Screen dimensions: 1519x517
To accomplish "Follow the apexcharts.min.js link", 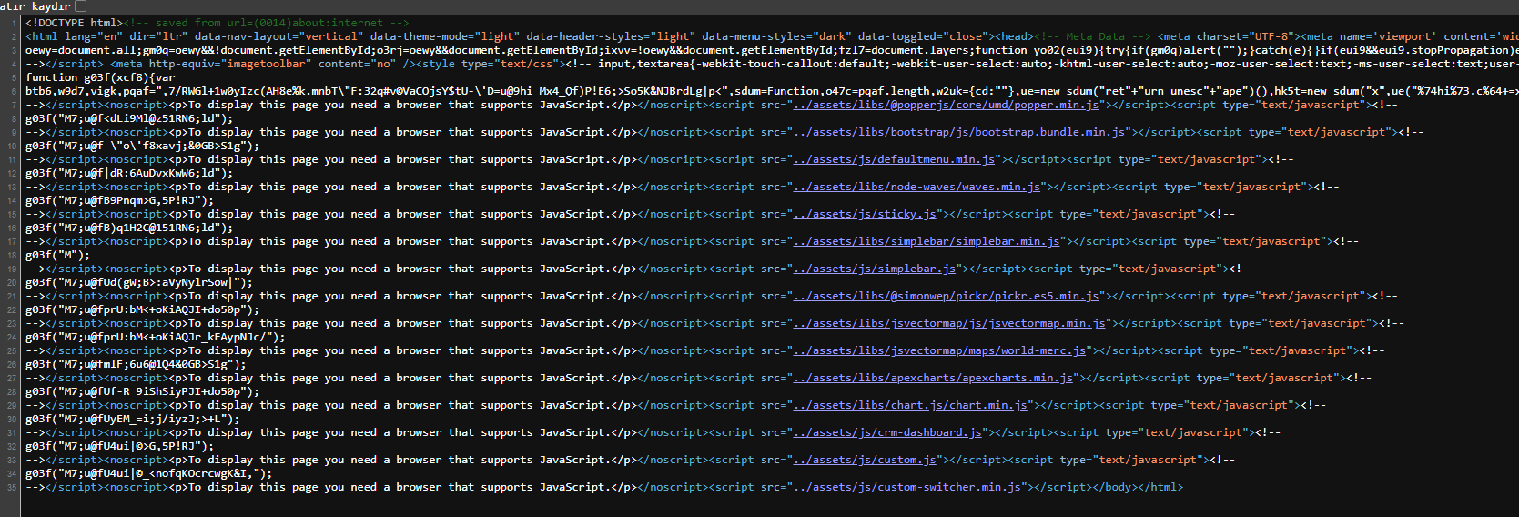I will click(934, 378).
